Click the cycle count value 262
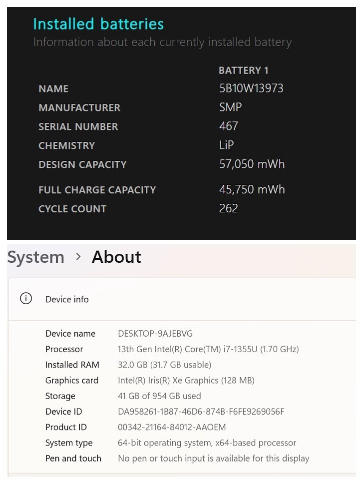The width and height of the screenshot is (363, 484). click(228, 208)
